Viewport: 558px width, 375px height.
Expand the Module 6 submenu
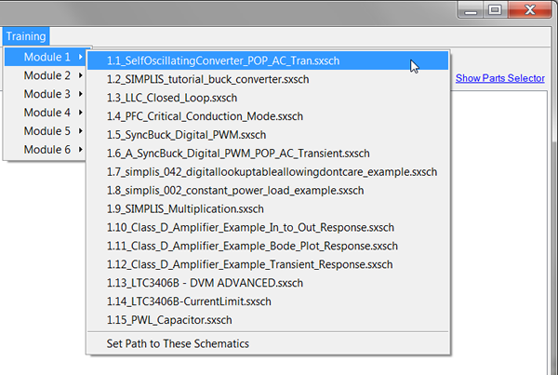pos(45,150)
